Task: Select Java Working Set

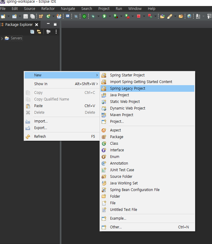Action: [x=147, y=183]
